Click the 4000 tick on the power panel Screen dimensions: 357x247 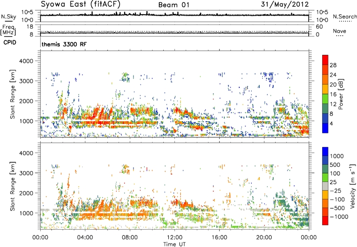tap(26, 61)
